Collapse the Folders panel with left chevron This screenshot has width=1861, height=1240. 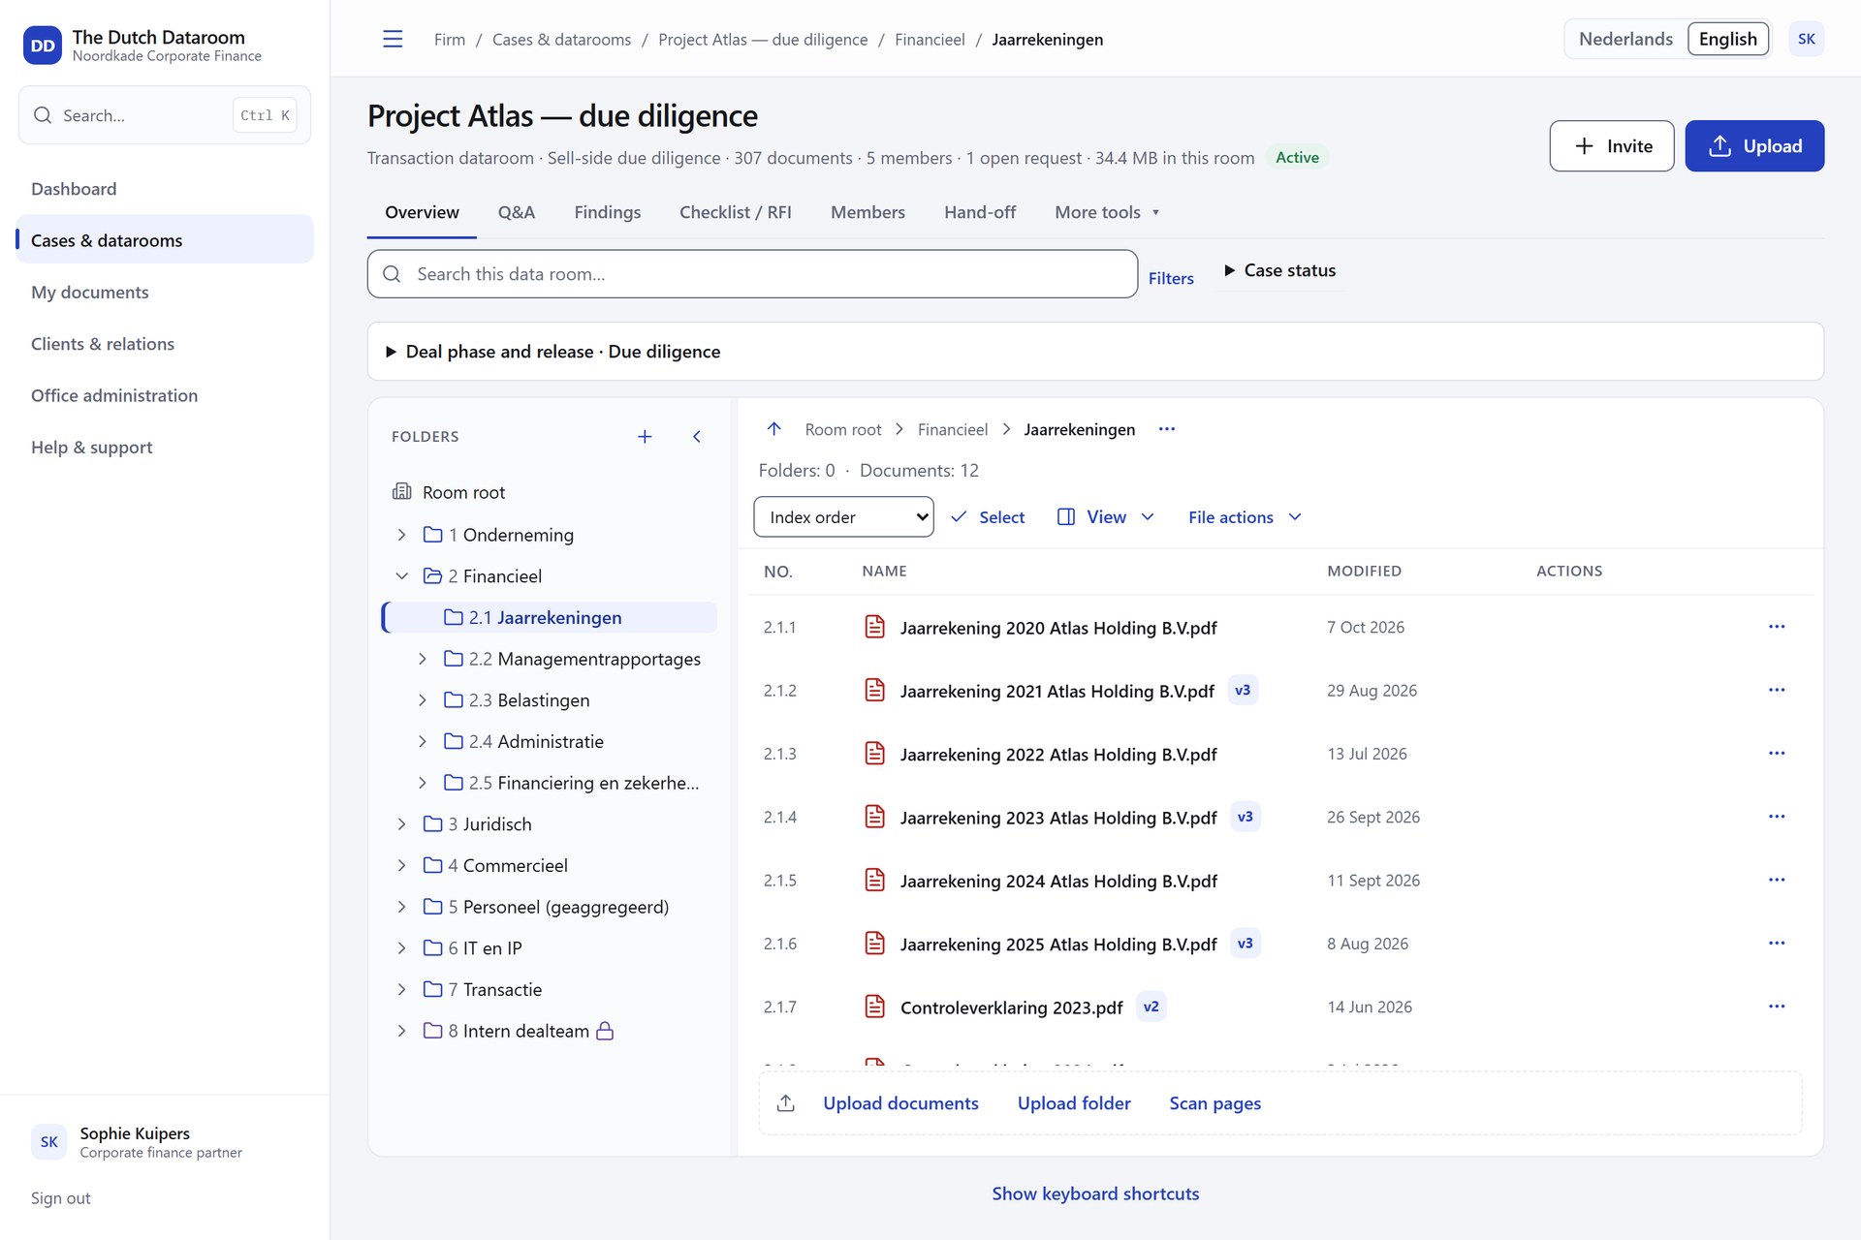[697, 437]
